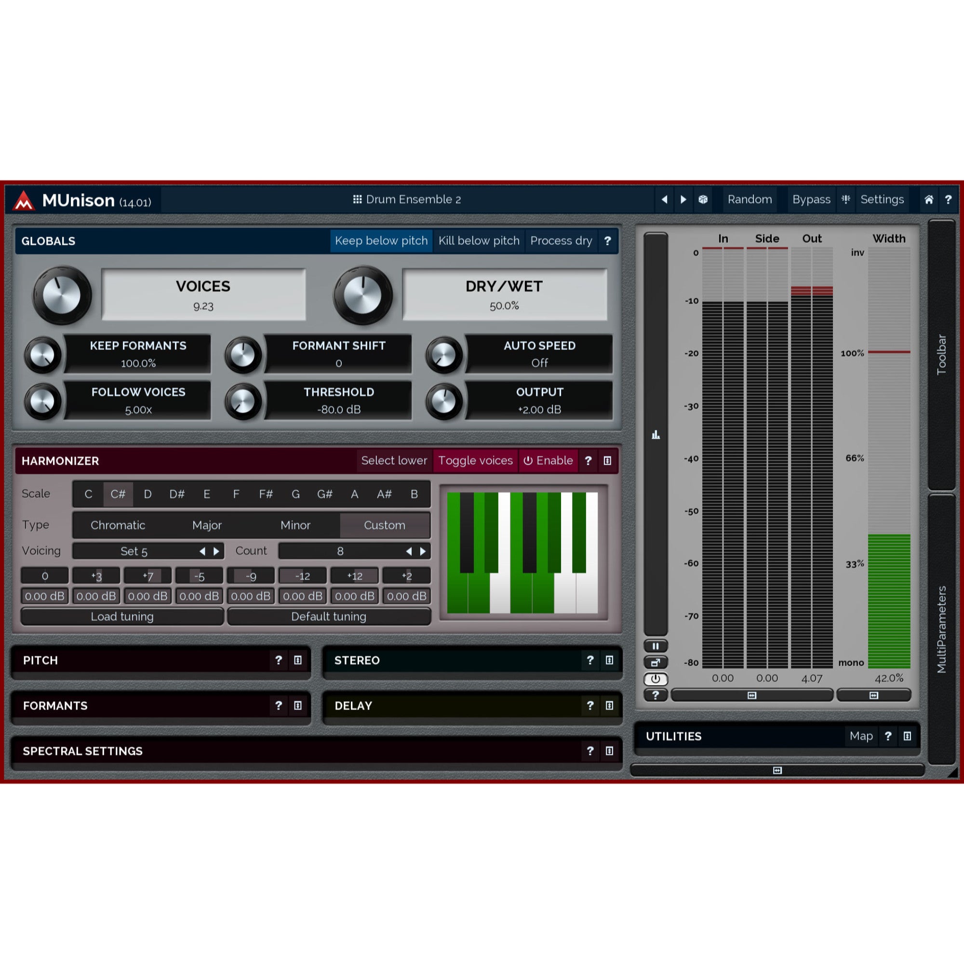Click the Voices knob
The width and height of the screenshot is (964, 964).
tap(62, 295)
